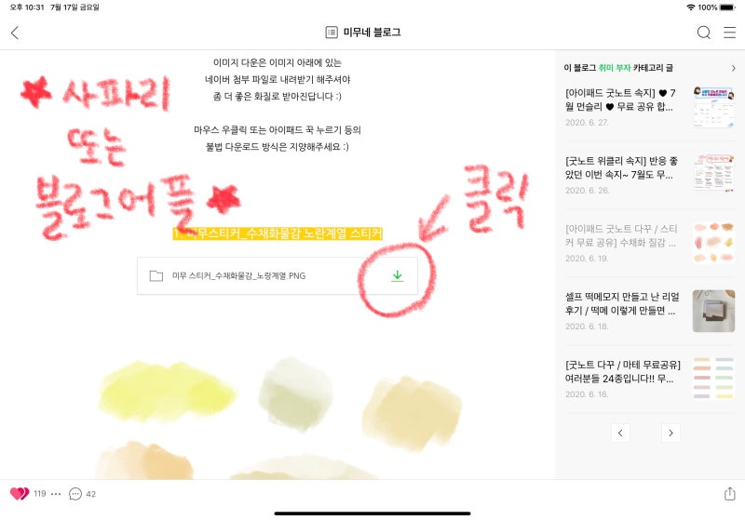This screenshot has width=745, height=520.
Task: Tap the heart like icon
Action: point(20,494)
